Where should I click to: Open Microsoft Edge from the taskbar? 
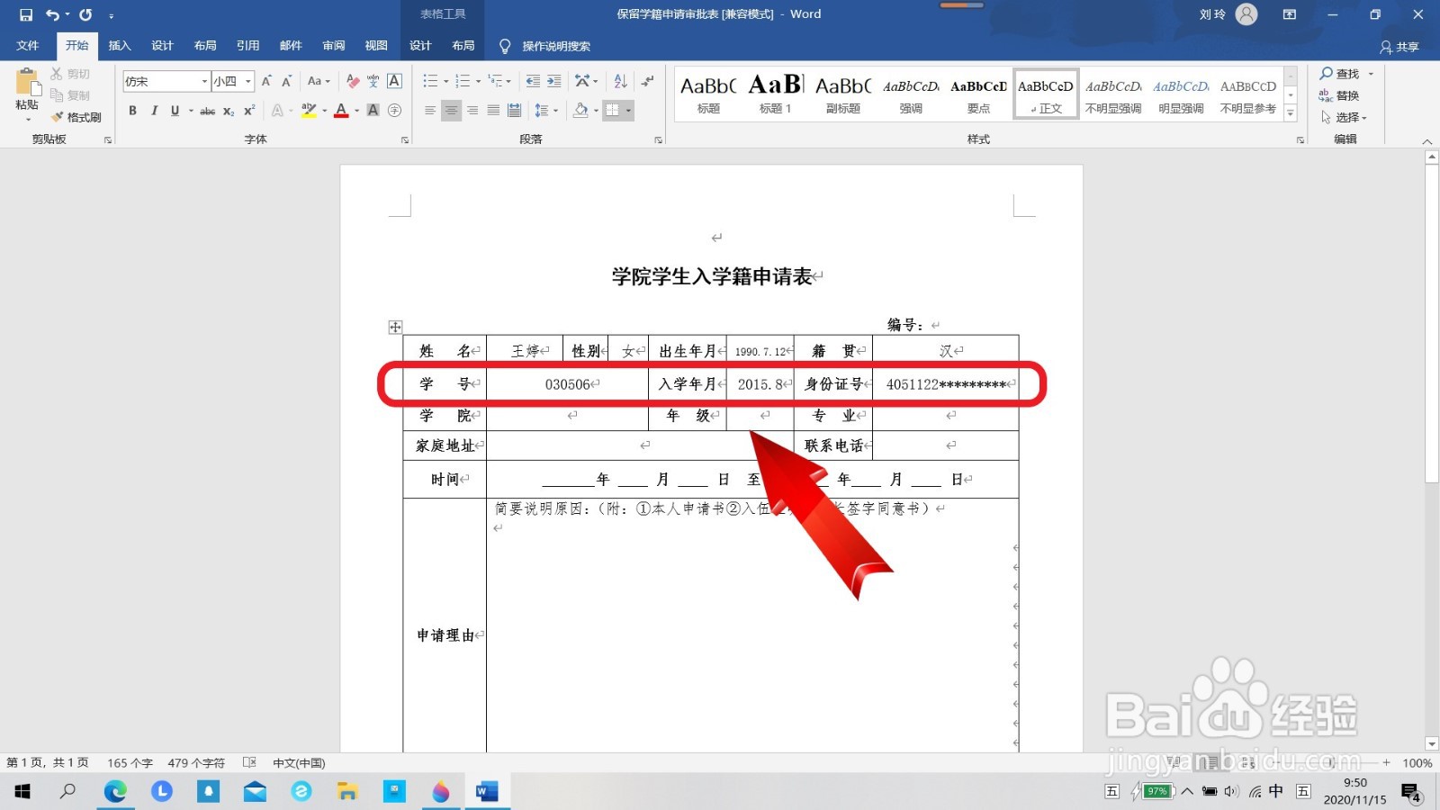tap(115, 791)
